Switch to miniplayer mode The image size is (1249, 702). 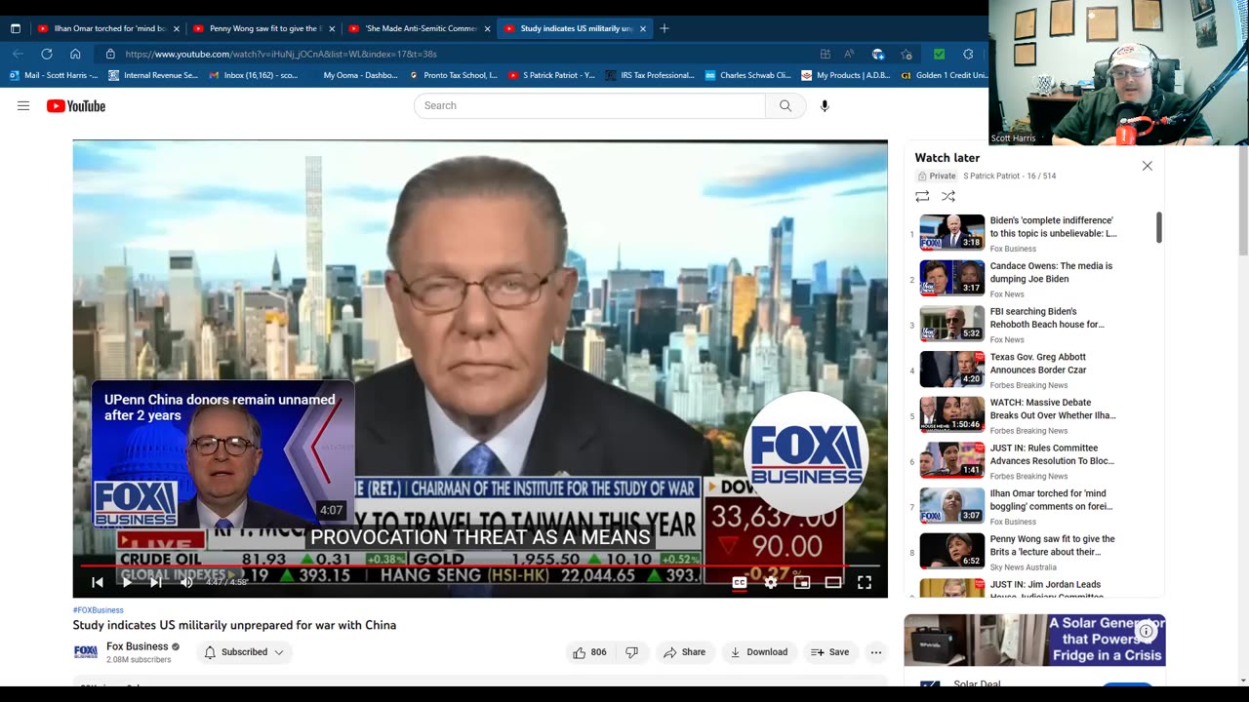802,582
